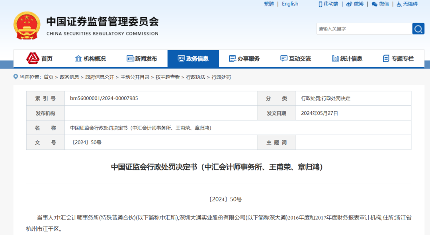Enable 无障碍 accessibility mode link

click(410, 4)
